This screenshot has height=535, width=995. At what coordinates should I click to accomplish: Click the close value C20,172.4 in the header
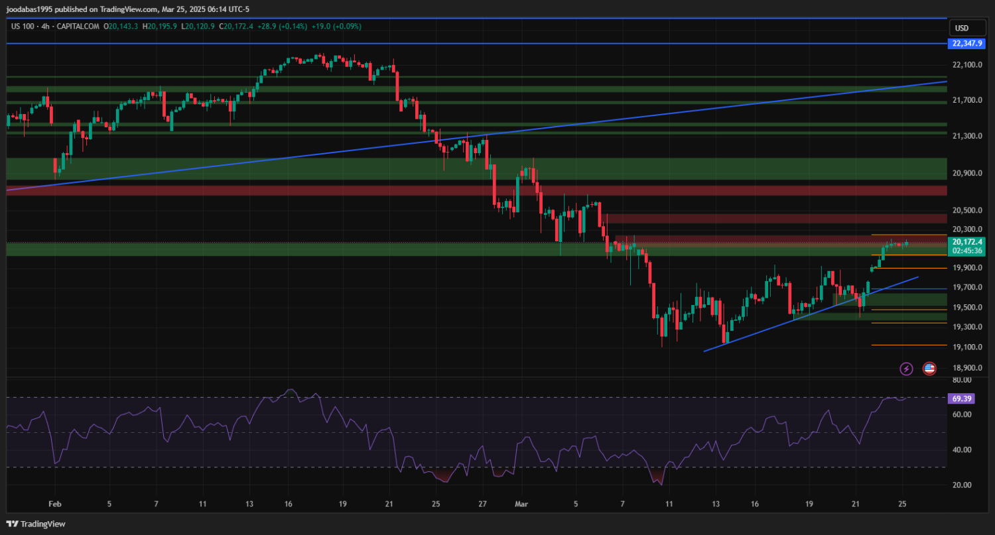(x=237, y=27)
